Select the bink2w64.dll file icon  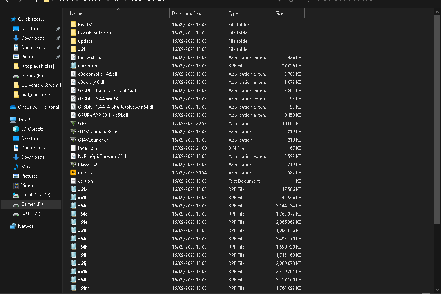[x=73, y=57]
